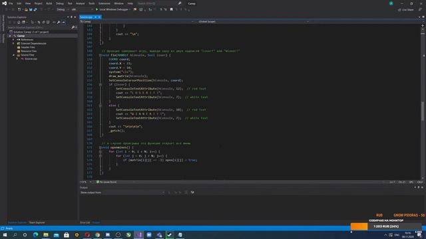Click Solution Explorer search magnifier icon
The height and width of the screenshot is (239, 426).
[73, 27]
